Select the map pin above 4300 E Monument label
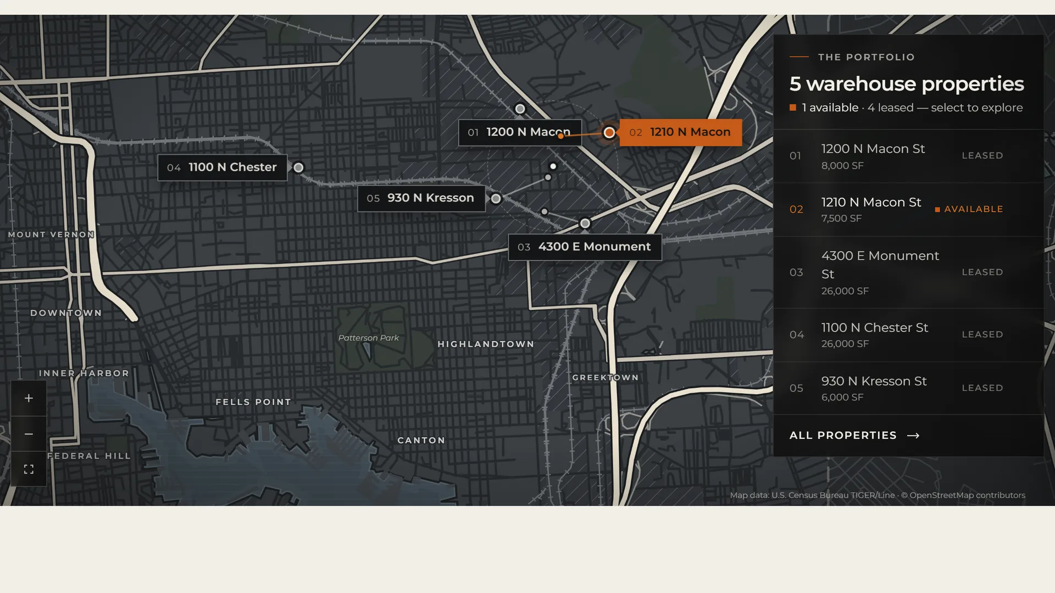 585,223
